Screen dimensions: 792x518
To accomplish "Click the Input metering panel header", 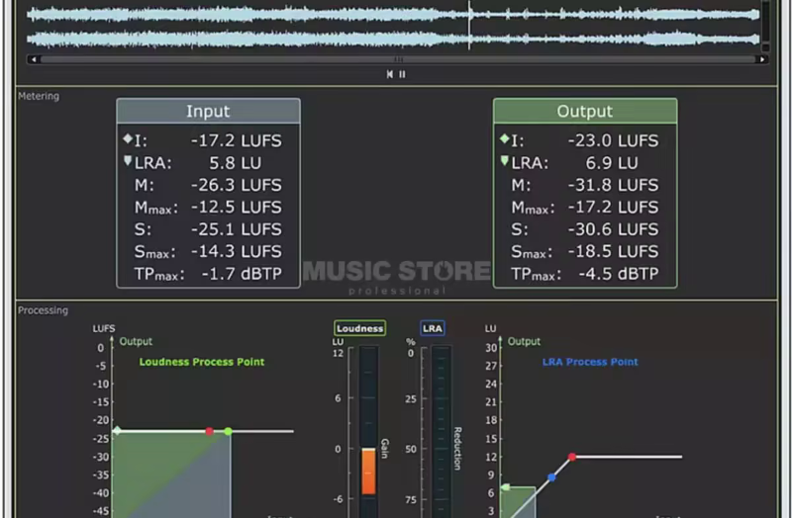I will [208, 111].
